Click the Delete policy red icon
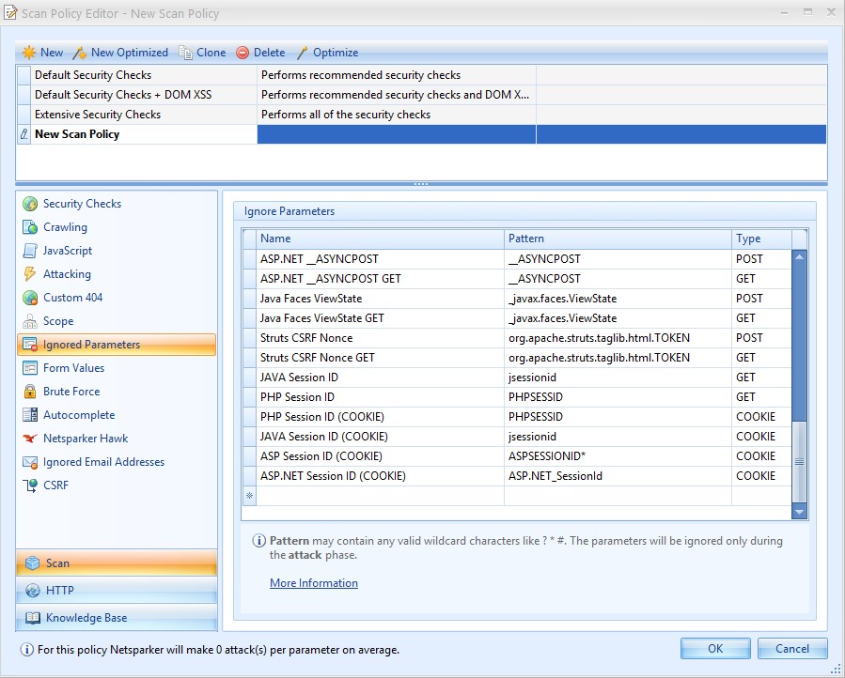The height and width of the screenshot is (678, 845). tap(243, 53)
